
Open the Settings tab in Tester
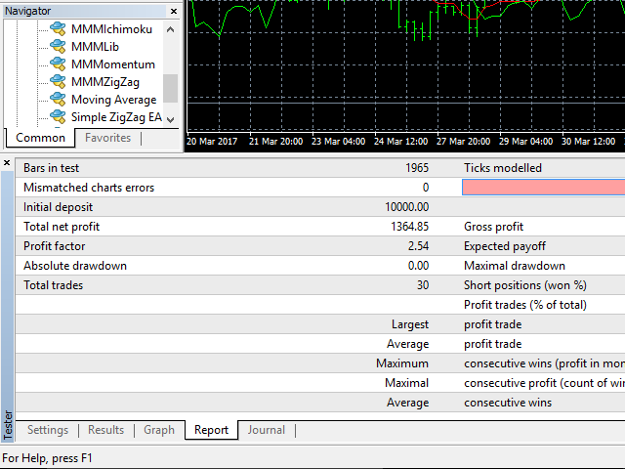48,430
